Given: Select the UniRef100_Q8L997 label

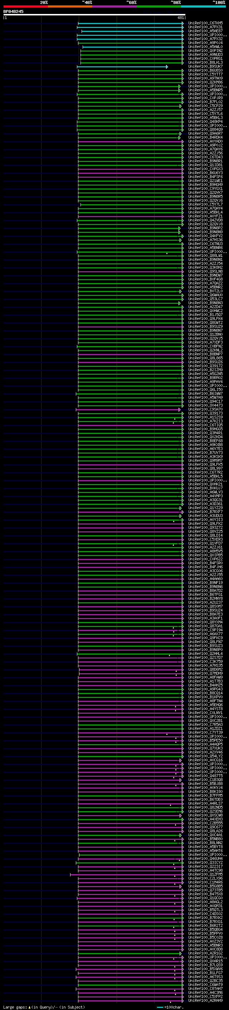Looking at the screenshot, I should (x=205, y=469).
